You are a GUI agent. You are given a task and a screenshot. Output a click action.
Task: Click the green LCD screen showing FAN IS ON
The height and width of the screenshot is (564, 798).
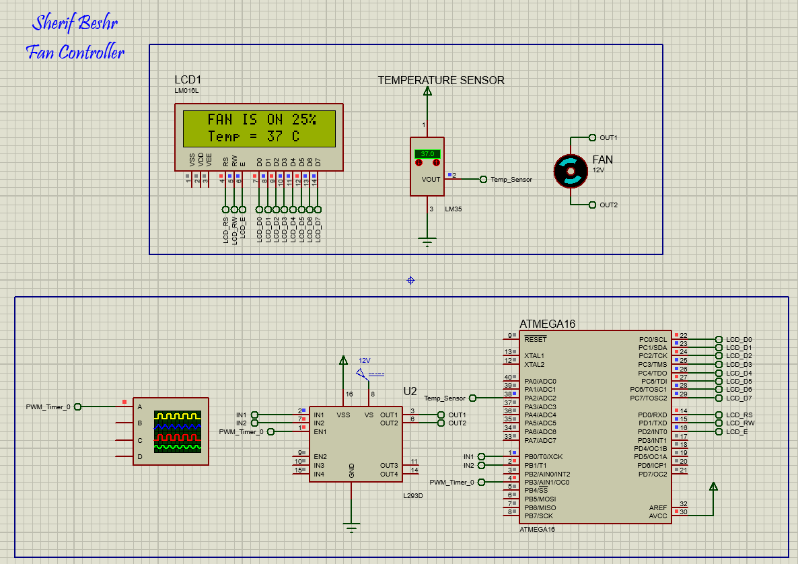coord(259,129)
